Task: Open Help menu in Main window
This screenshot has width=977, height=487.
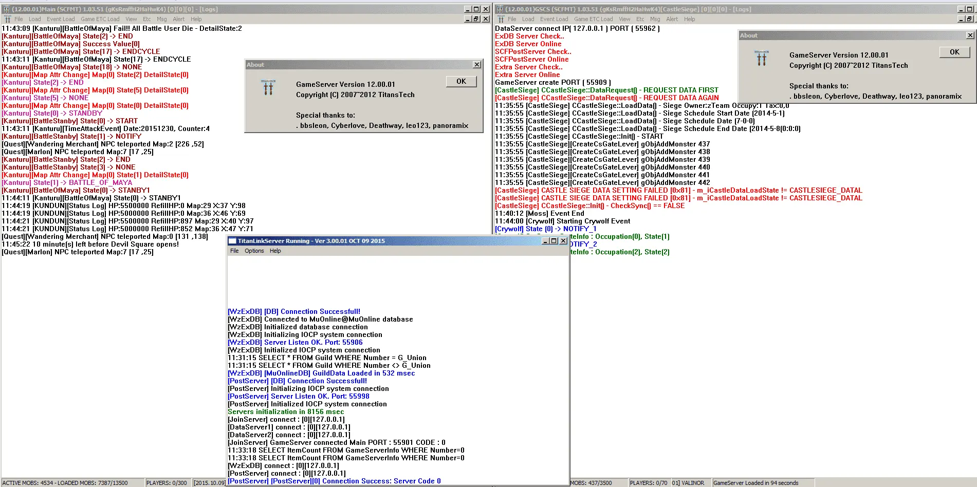Action: pyautogui.click(x=196, y=19)
